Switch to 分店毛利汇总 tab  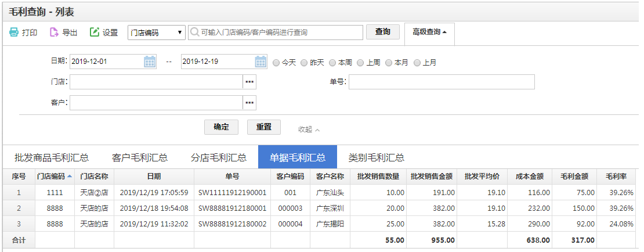[219, 157]
